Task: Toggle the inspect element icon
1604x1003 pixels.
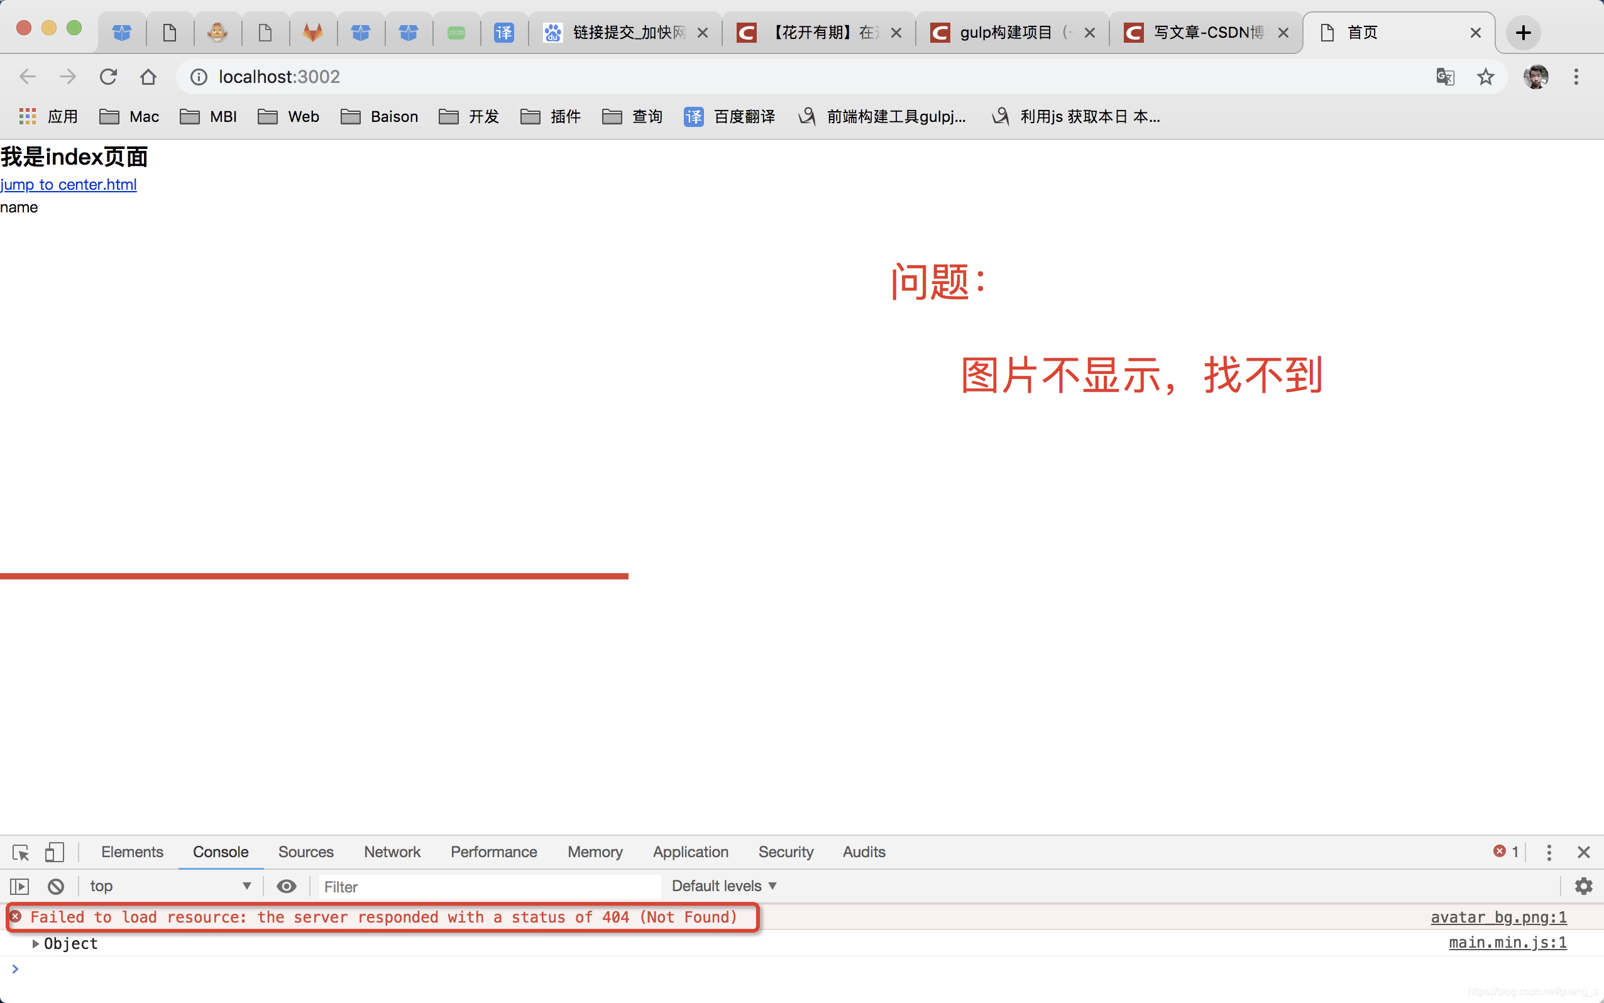Action: 21,850
